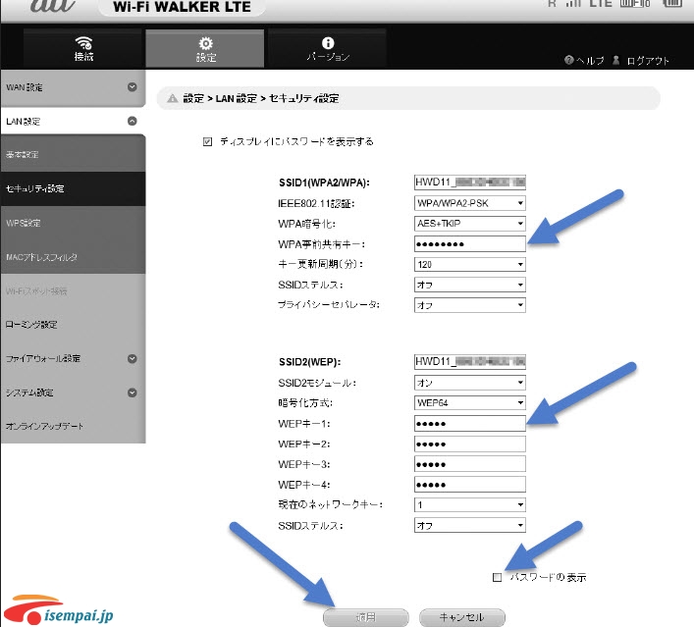Open WPS設定 submenu item
The width and height of the screenshot is (694, 627).
pyautogui.click(x=73, y=223)
